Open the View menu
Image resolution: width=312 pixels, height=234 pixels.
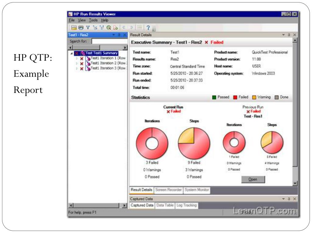(82, 20)
